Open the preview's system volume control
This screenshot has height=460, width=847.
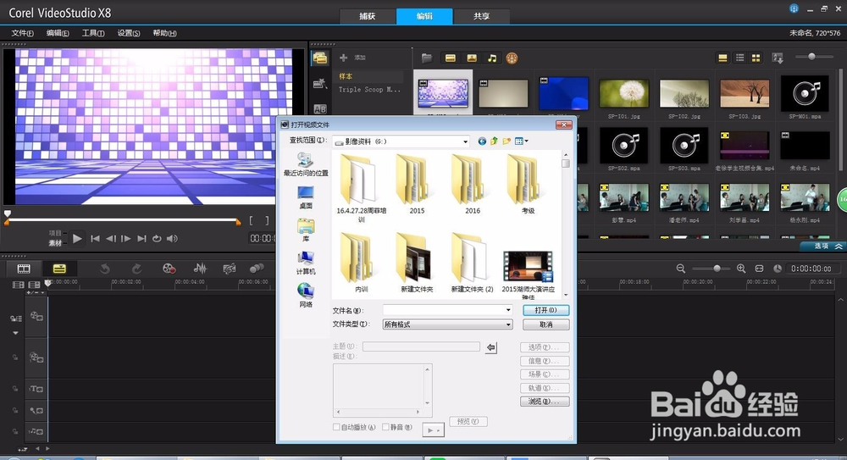pyautogui.click(x=172, y=238)
